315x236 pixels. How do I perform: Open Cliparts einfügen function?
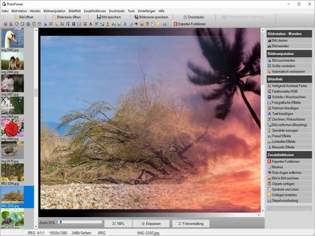pos(284,184)
